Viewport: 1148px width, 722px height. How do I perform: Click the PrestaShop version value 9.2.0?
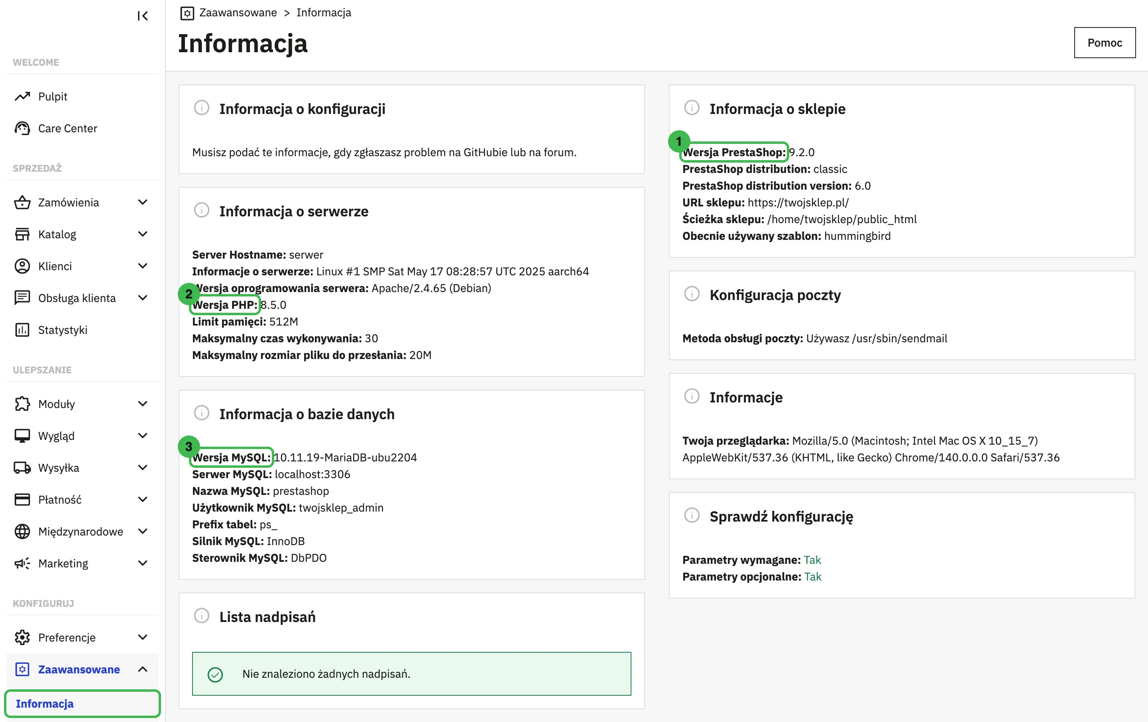pos(802,153)
